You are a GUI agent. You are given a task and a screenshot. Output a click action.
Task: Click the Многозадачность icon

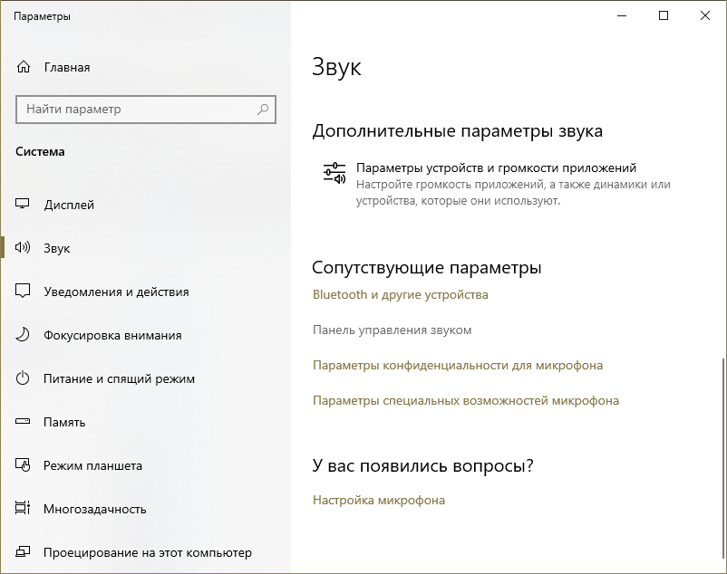(24, 509)
